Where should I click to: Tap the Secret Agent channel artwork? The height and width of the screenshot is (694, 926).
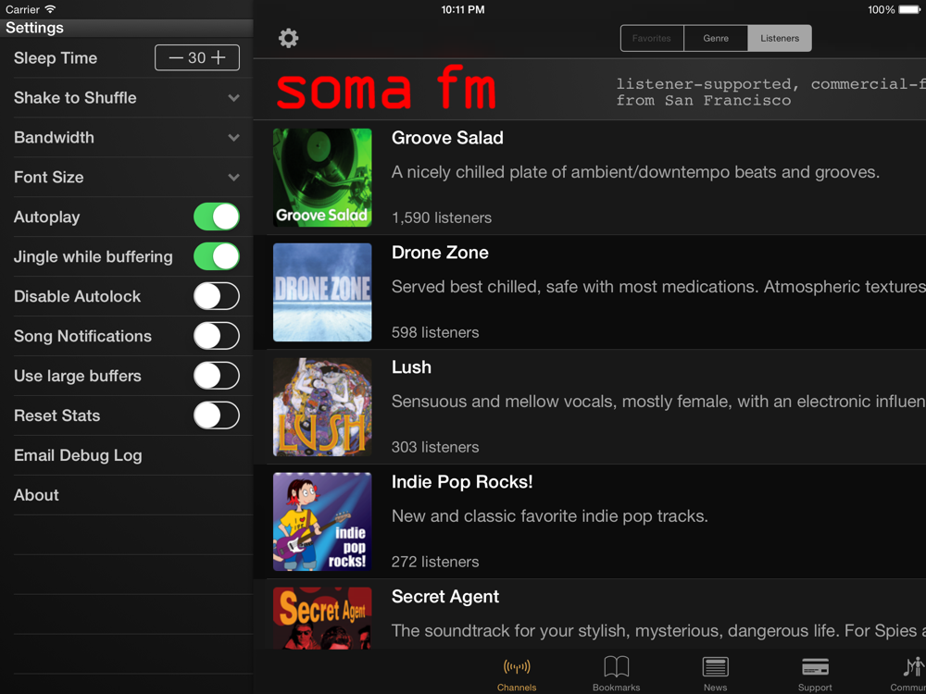(x=322, y=618)
